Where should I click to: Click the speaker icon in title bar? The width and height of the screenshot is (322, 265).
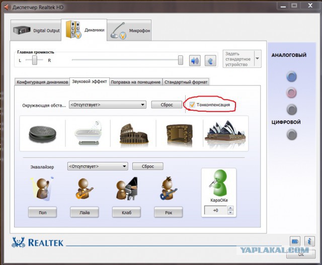tap(7, 7)
